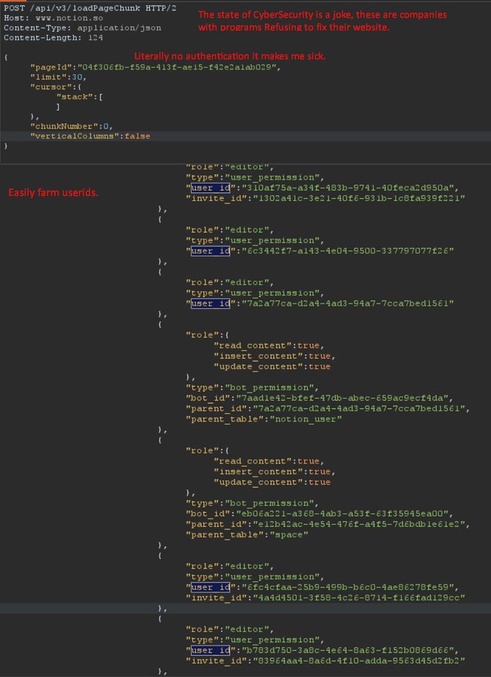
Task: Click the "parent_table":"space" line
Action: [x=247, y=535]
